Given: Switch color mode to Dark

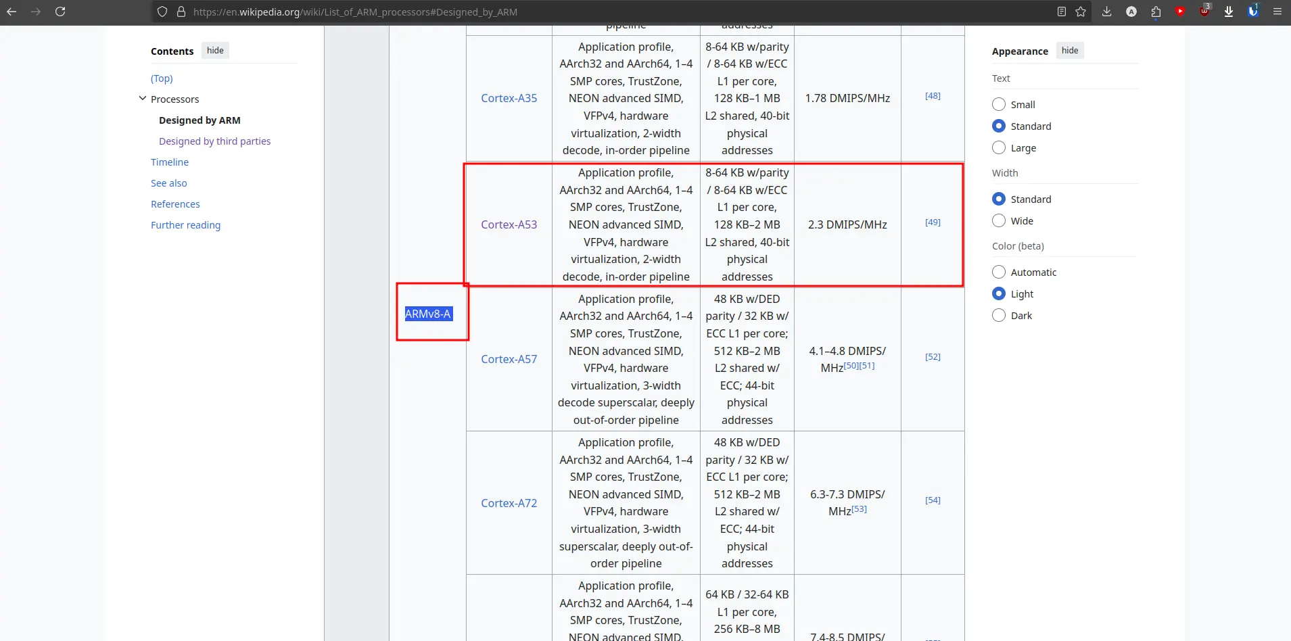Looking at the screenshot, I should coord(999,315).
